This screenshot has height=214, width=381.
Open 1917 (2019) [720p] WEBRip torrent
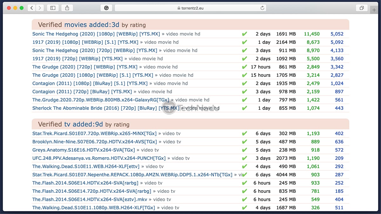click(x=77, y=59)
